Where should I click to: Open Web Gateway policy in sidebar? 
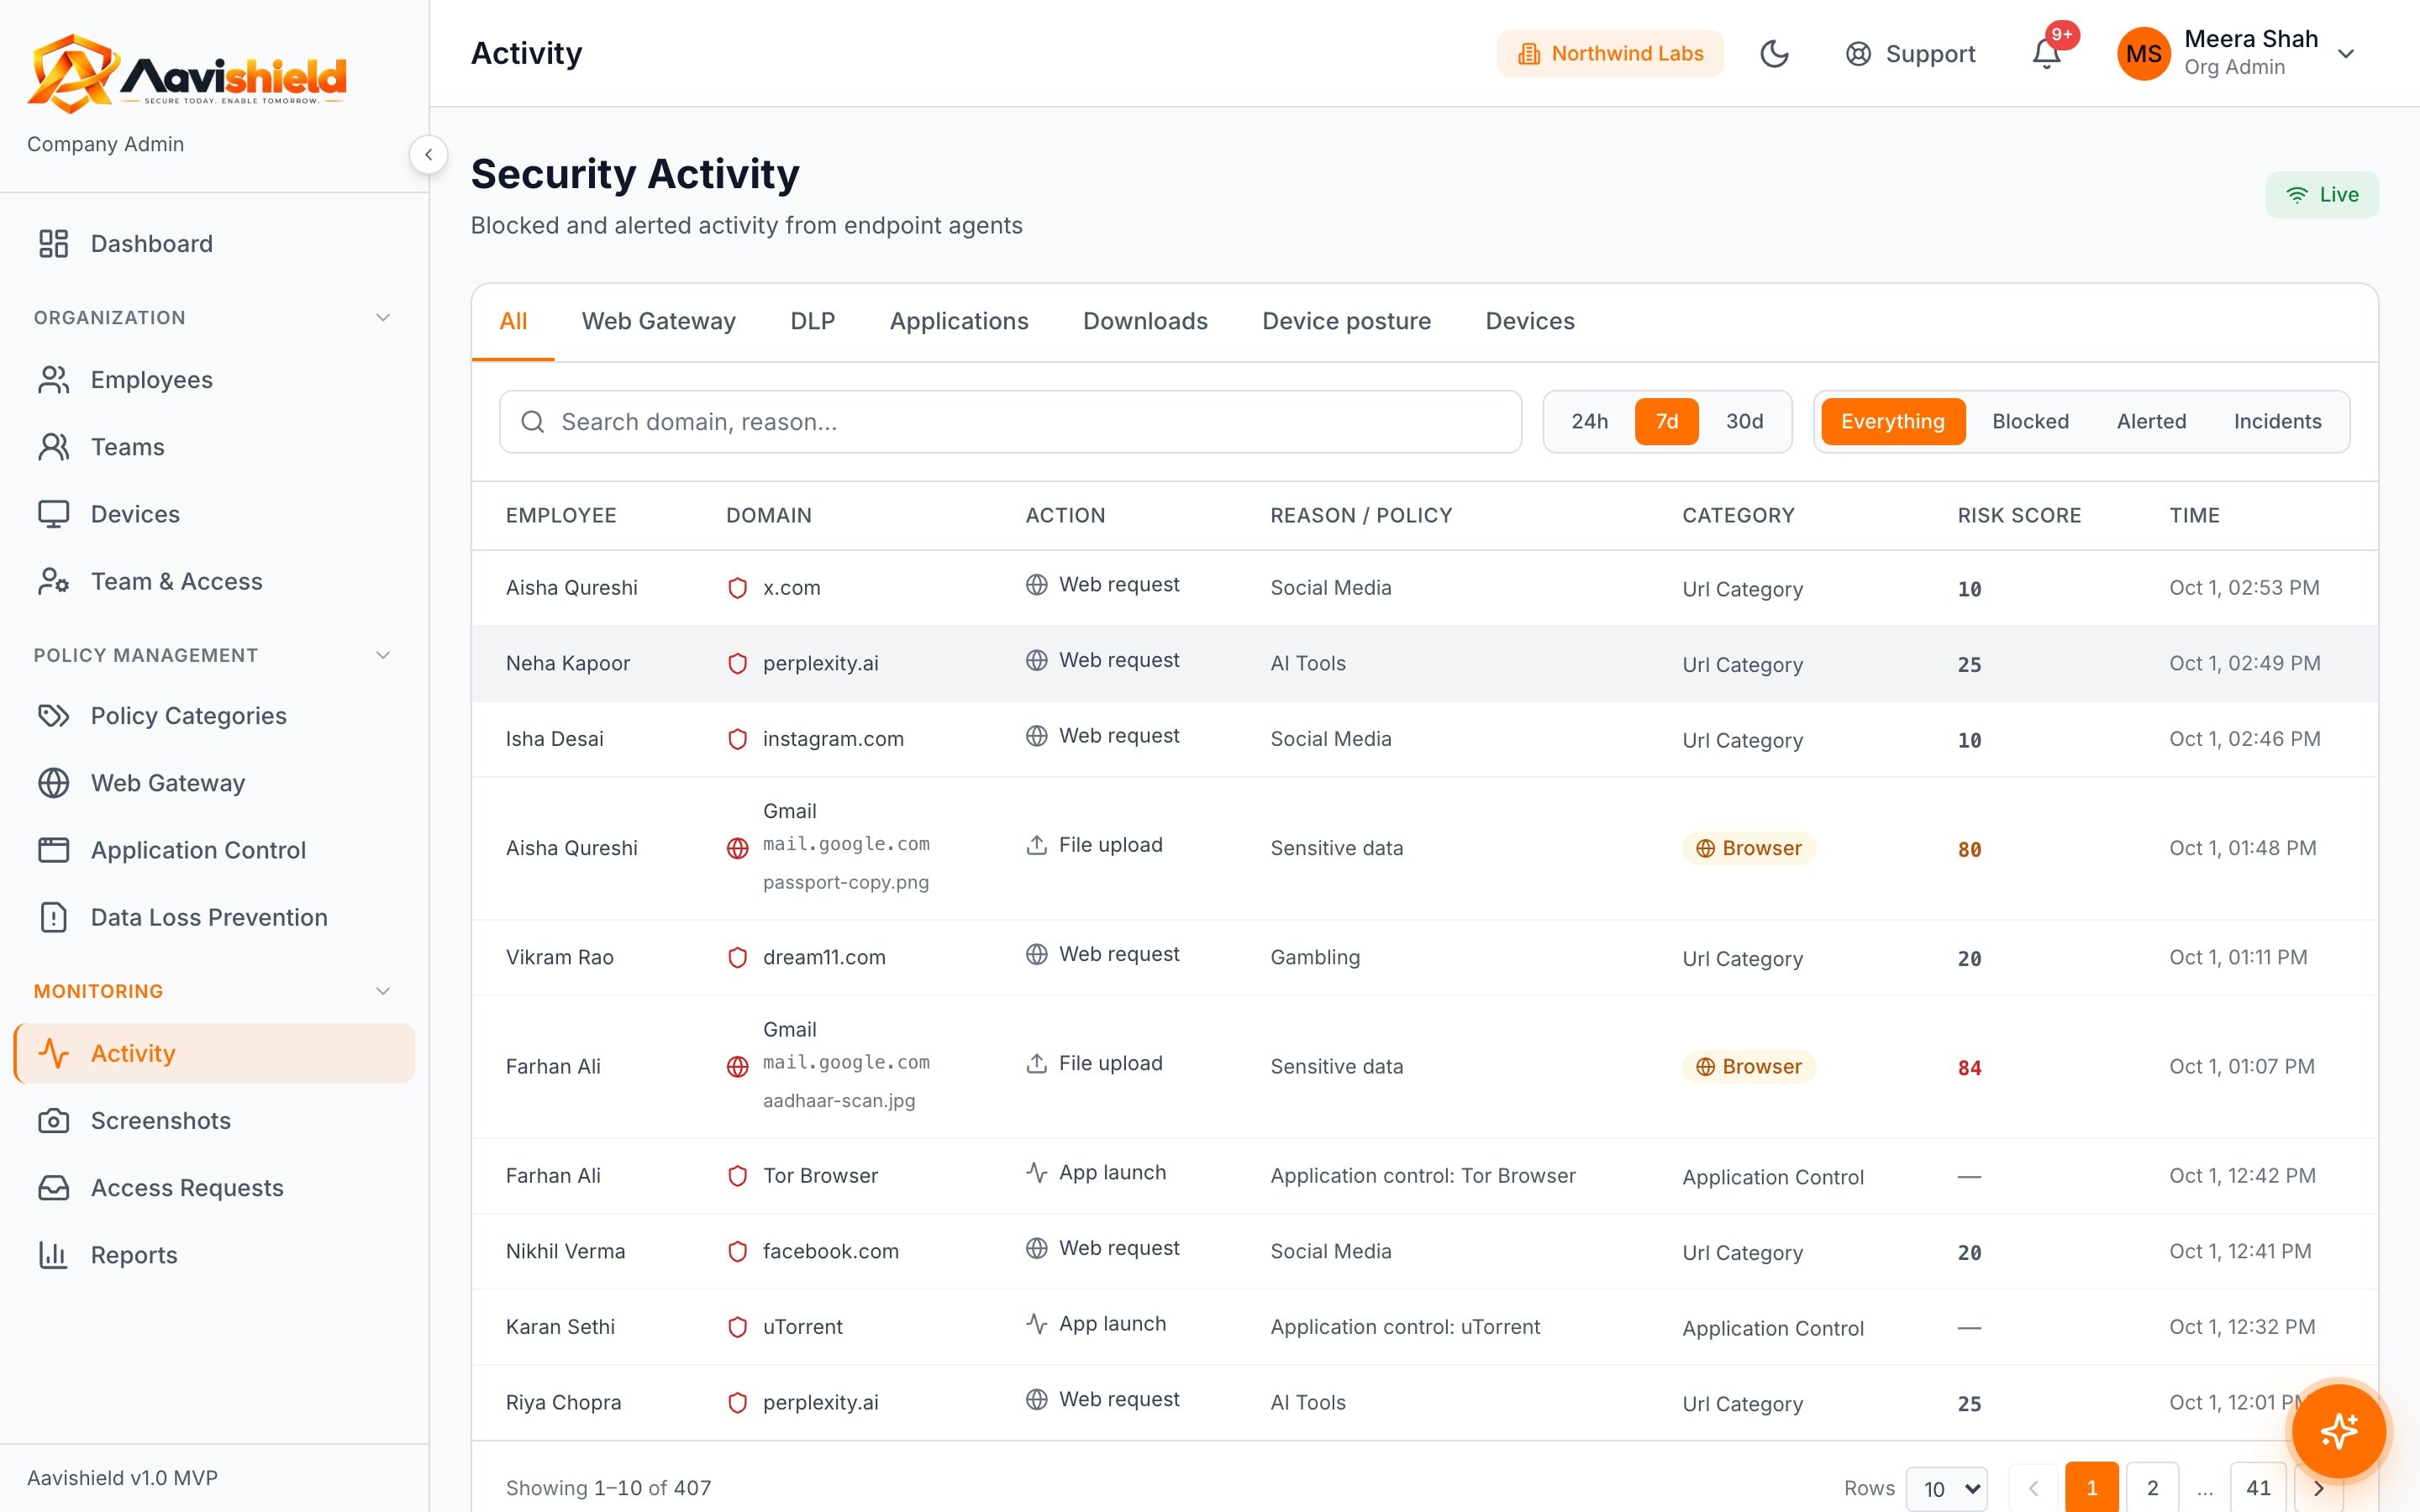click(x=214, y=783)
